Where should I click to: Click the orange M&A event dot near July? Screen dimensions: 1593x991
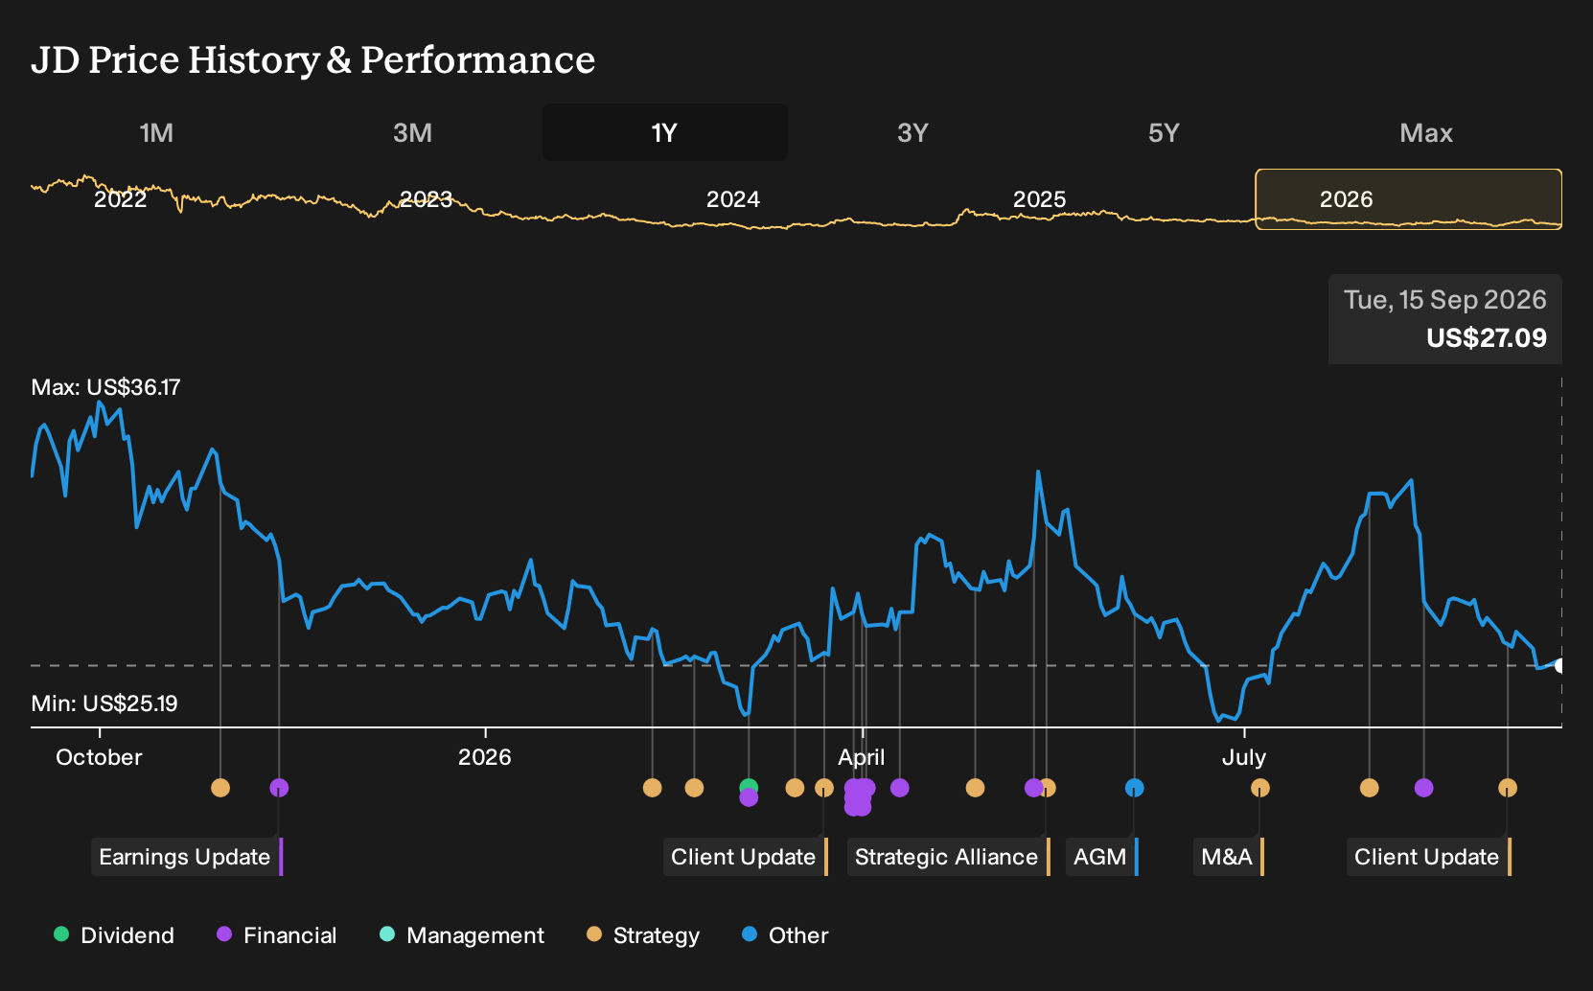(1260, 788)
